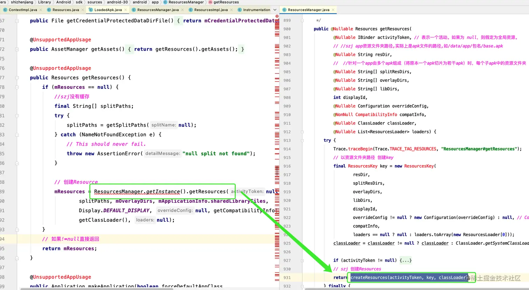529x290 pixels.
Task: Click the Resources.java class file icon
Action: (49, 10)
